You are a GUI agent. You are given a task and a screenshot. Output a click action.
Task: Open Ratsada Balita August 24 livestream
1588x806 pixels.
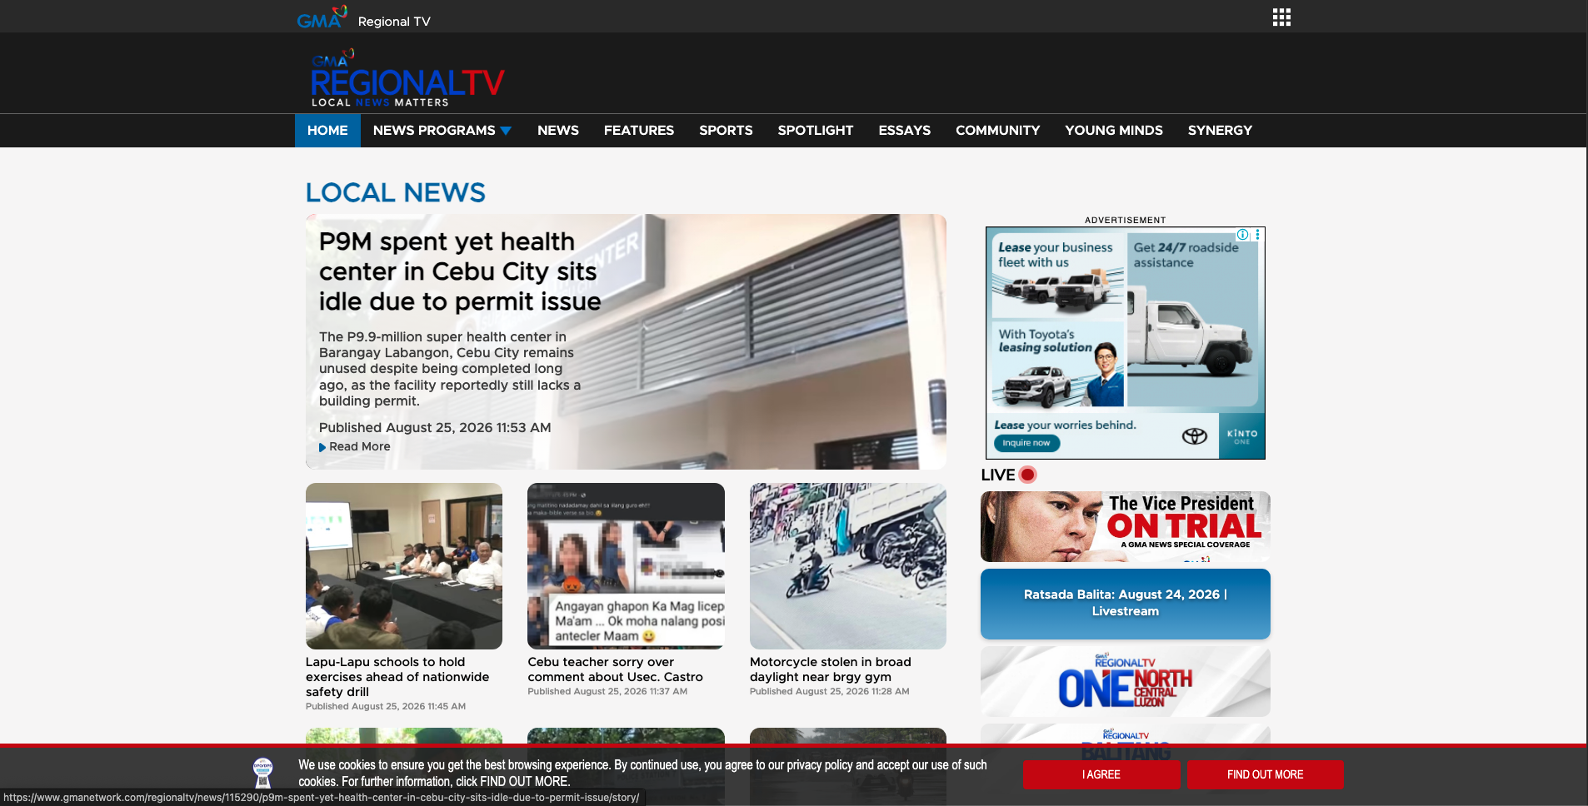coord(1126,604)
